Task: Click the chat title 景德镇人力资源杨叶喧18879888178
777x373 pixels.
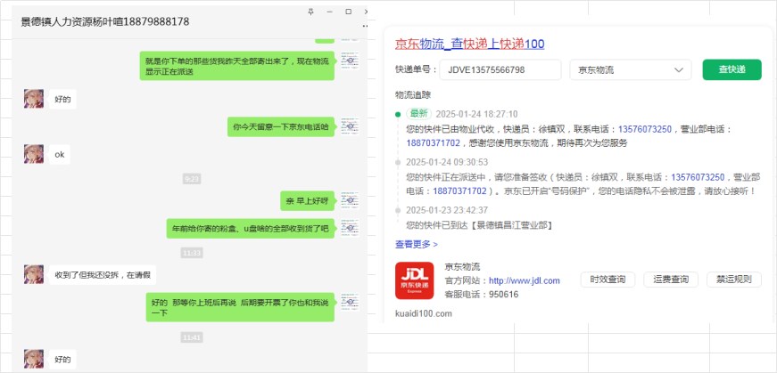Action: point(105,21)
